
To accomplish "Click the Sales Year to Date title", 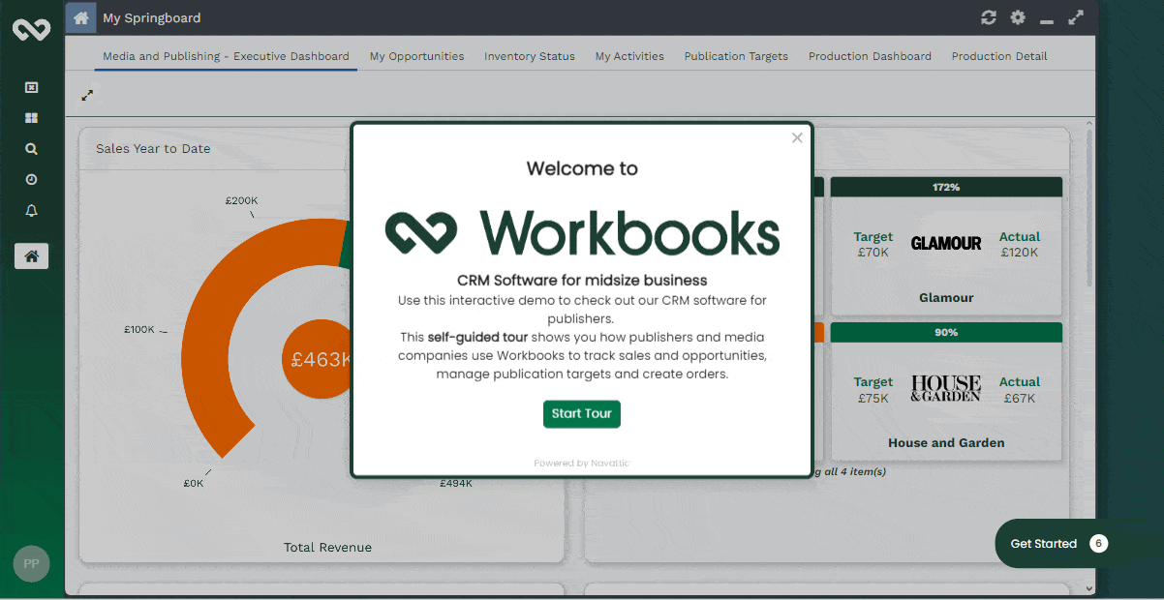I will coord(153,148).
